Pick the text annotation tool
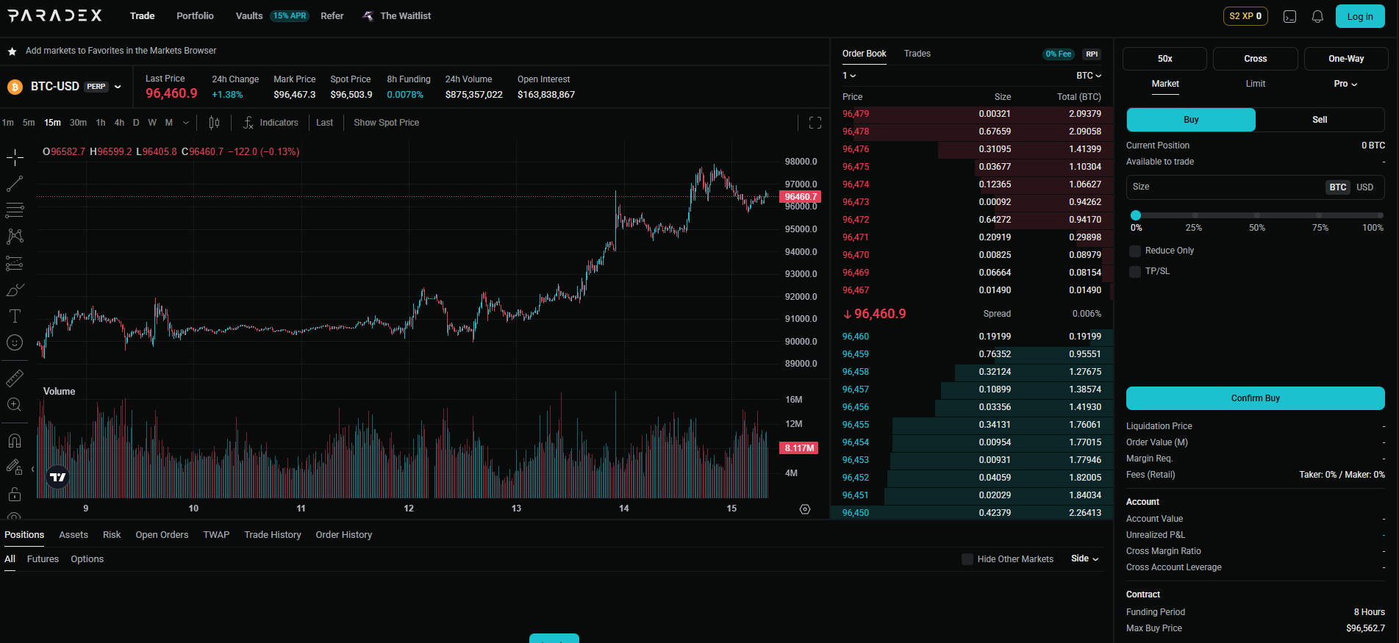Screen dimensions: 1399x643 (x=15, y=316)
